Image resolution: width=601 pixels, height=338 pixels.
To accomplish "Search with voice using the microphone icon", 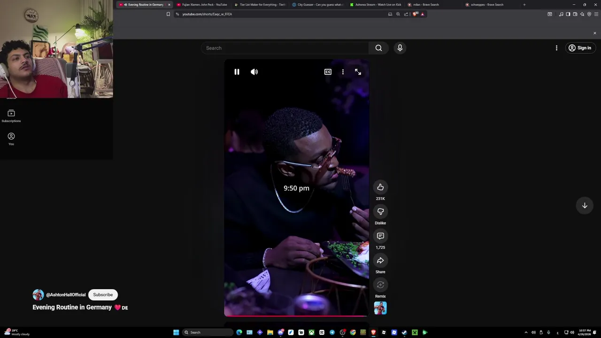I will tap(400, 48).
